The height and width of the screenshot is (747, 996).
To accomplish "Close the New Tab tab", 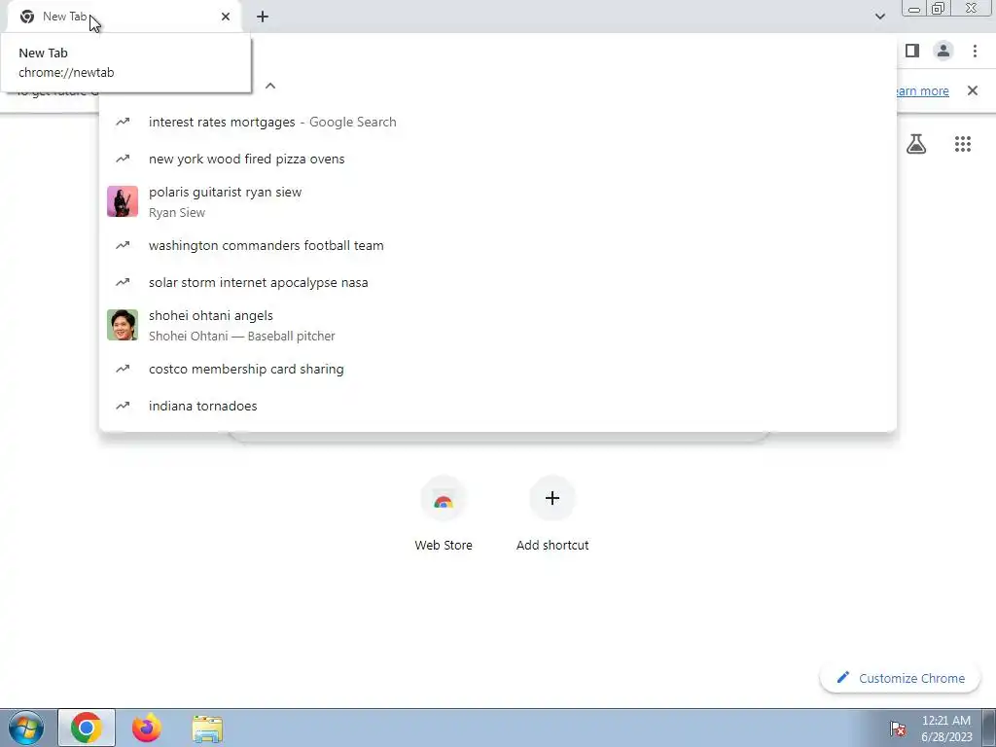I will pyautogui.click(x=226, y=17).
